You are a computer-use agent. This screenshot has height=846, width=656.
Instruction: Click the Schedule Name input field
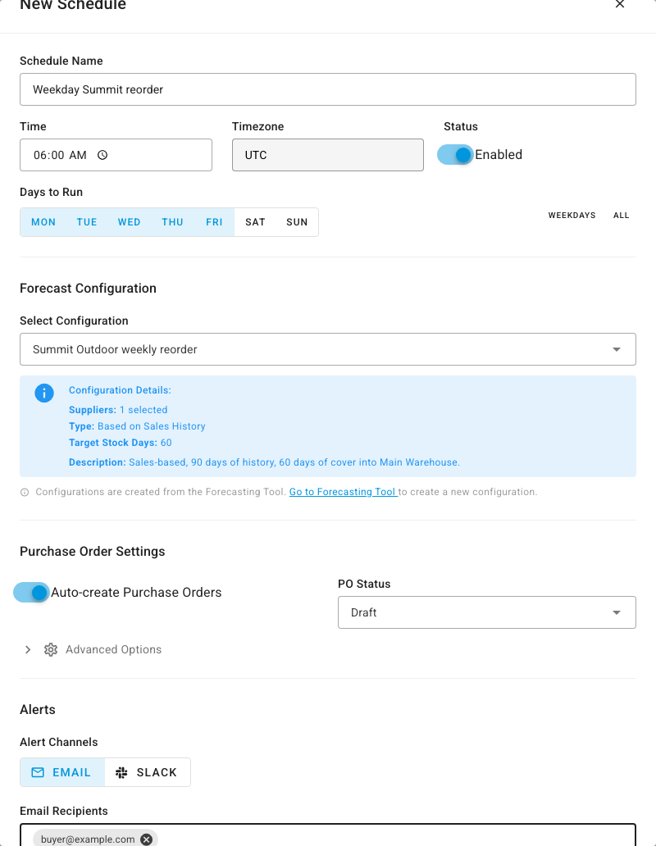click(x=328, y=89)
